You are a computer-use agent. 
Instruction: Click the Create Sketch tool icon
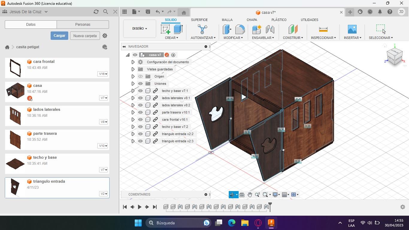pos(166,29)
